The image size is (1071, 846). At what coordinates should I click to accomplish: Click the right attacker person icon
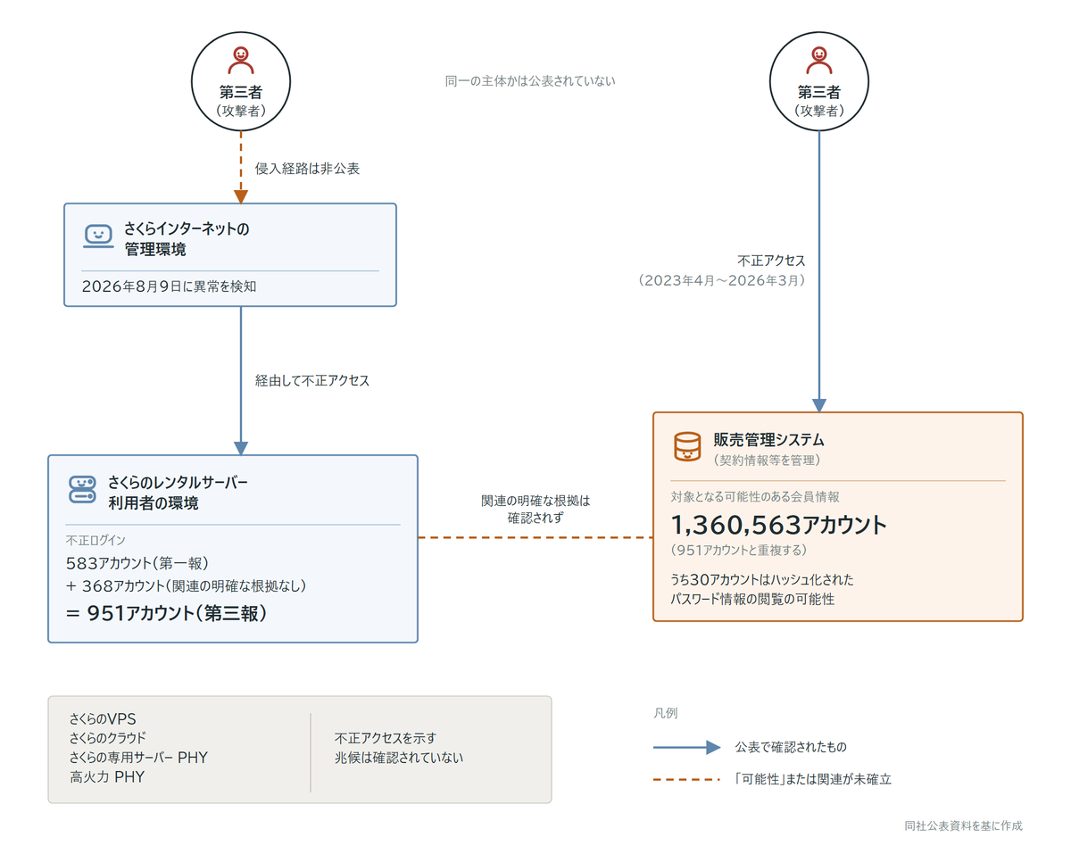[818, 61]
